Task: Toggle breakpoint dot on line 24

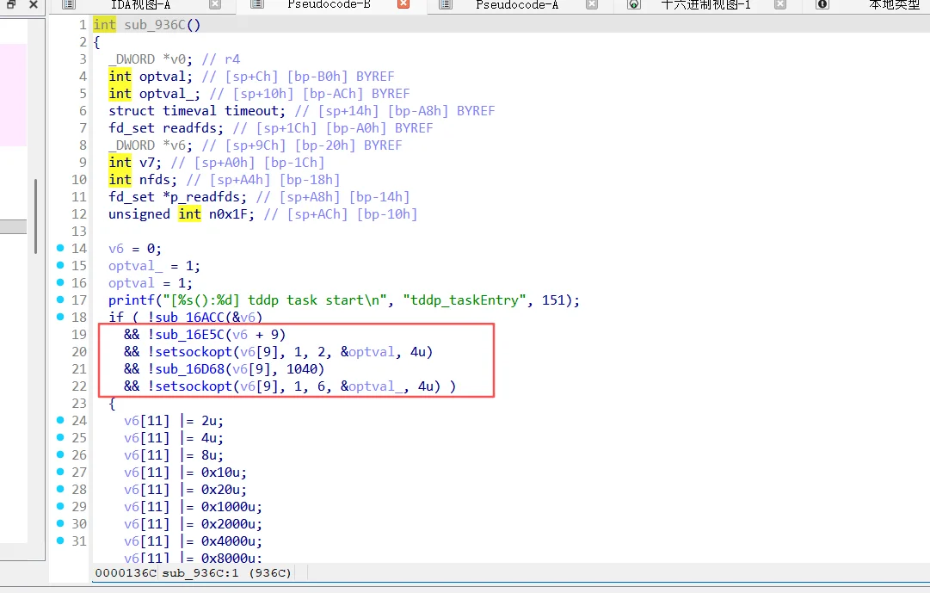Action: coord(60,420)
